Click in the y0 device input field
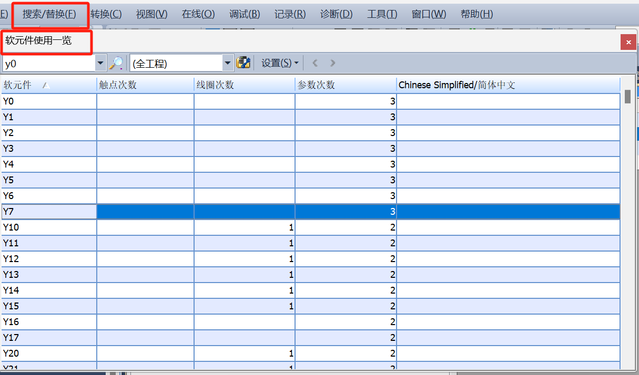Viewport: 639px width, 375px height. (47, 64)
